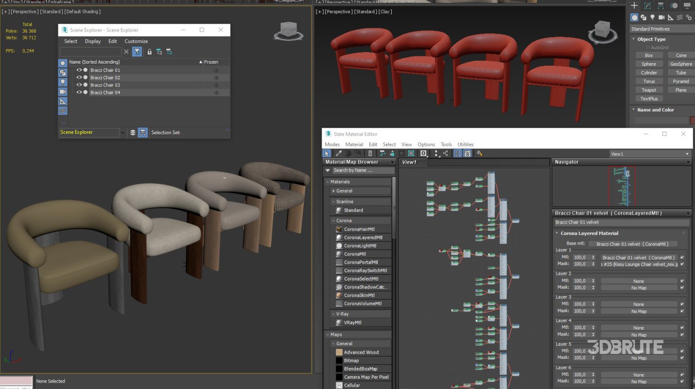This screenshot has width=695, height=389.
Task: Click the Cameras filter icon in Scene Explorer
Action: tap(63, 91)
